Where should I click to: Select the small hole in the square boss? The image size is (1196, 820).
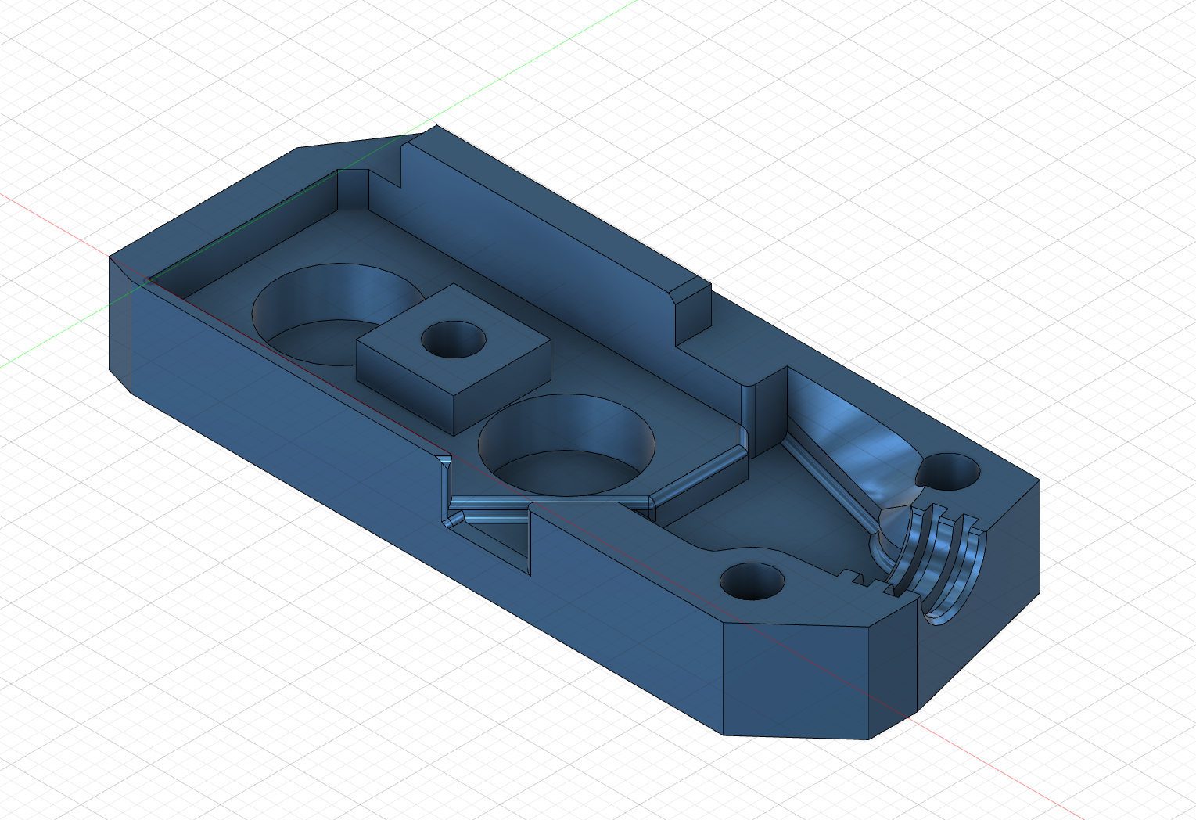(454, 340)
